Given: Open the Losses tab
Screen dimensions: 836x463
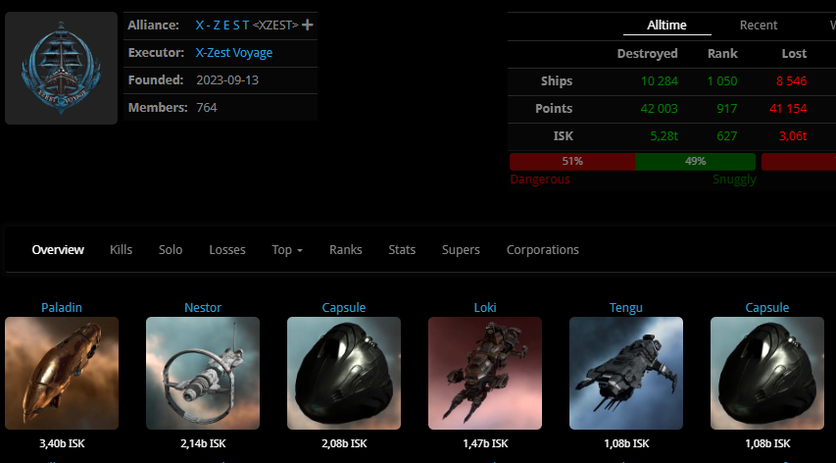Looking at the screenshot, I should (227, 250).
